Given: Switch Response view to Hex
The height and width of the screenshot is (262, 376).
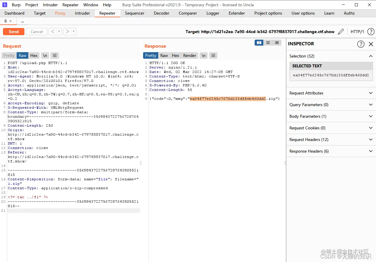Looking at the screenshot, I should [176, 55].
